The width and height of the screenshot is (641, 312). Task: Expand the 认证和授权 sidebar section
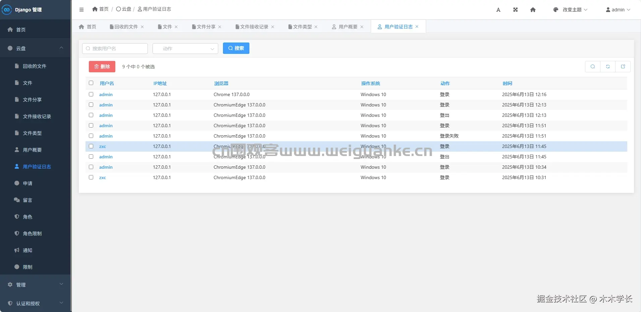click(x=35, y=303)
